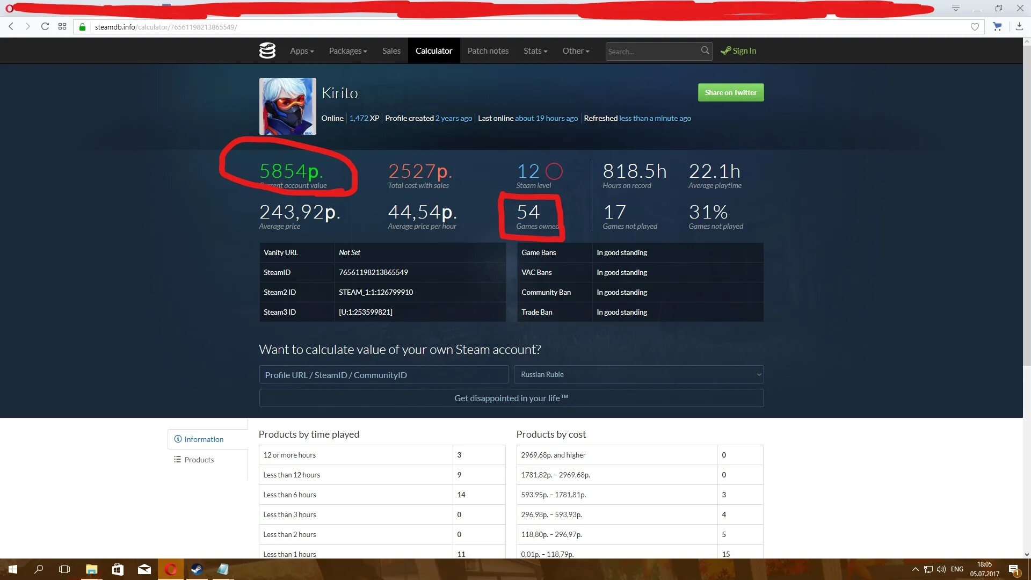This screenshot has height=580, width=1031.
Task: Click the browser address bar URL
Action: pos(165,27)
